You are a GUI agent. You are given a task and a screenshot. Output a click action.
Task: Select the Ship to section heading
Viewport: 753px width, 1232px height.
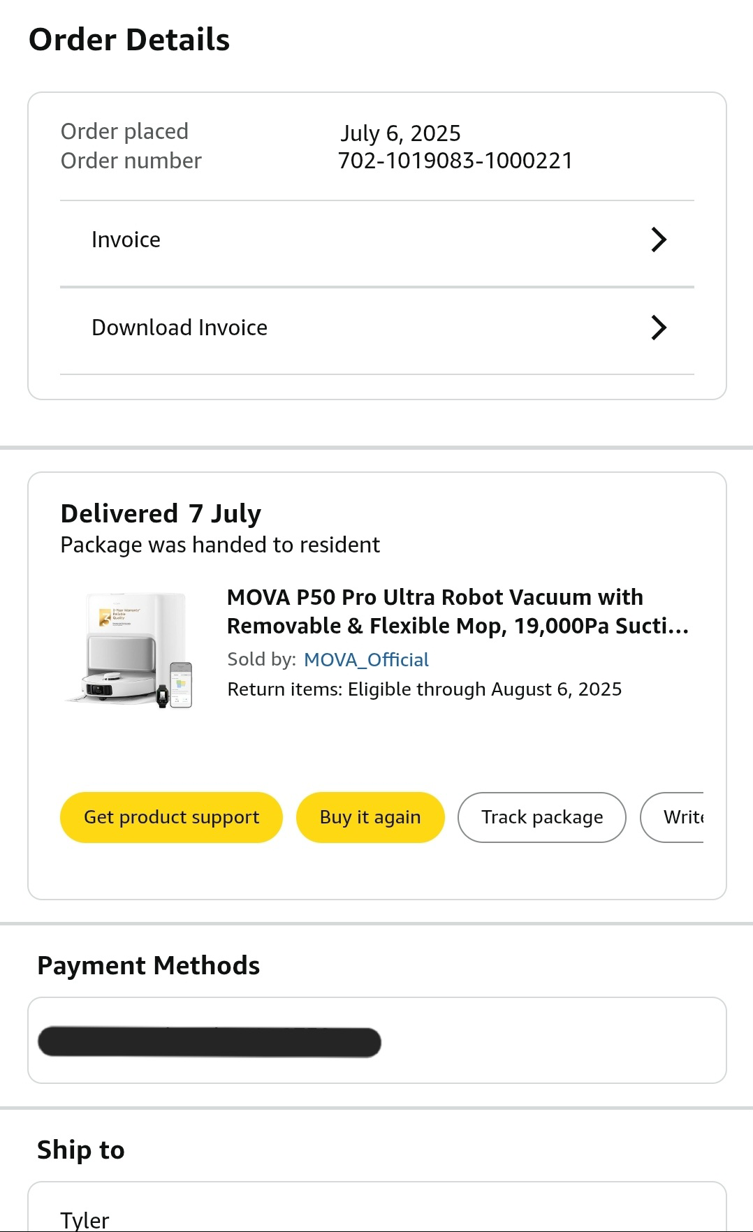81,1150
